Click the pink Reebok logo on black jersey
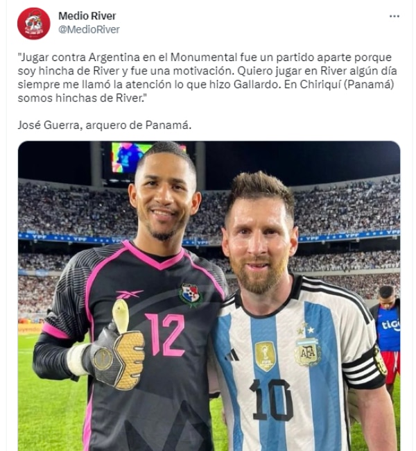Image resolution: width=416 pixels, height=451 pixels. pos(129,294)
